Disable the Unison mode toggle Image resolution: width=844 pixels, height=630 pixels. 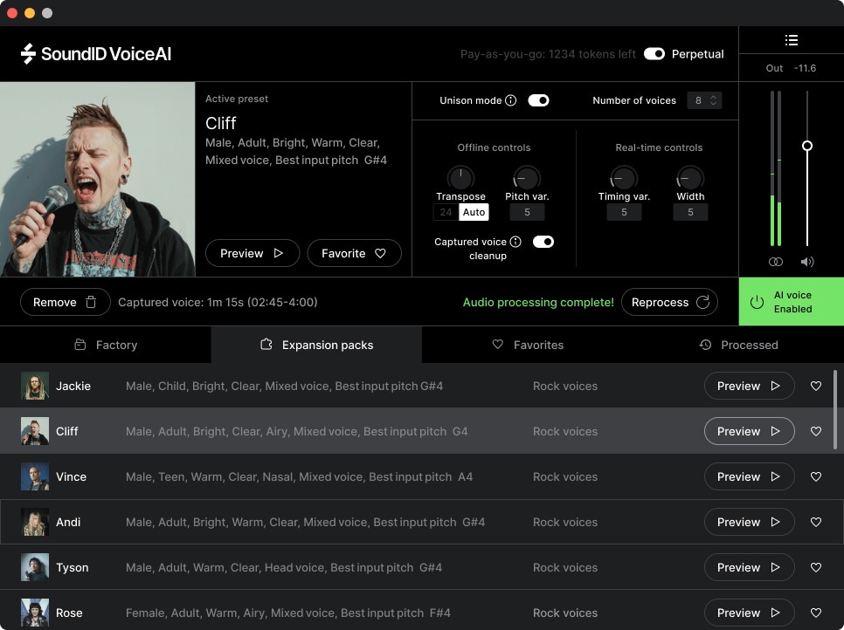(x=538, y=100)
